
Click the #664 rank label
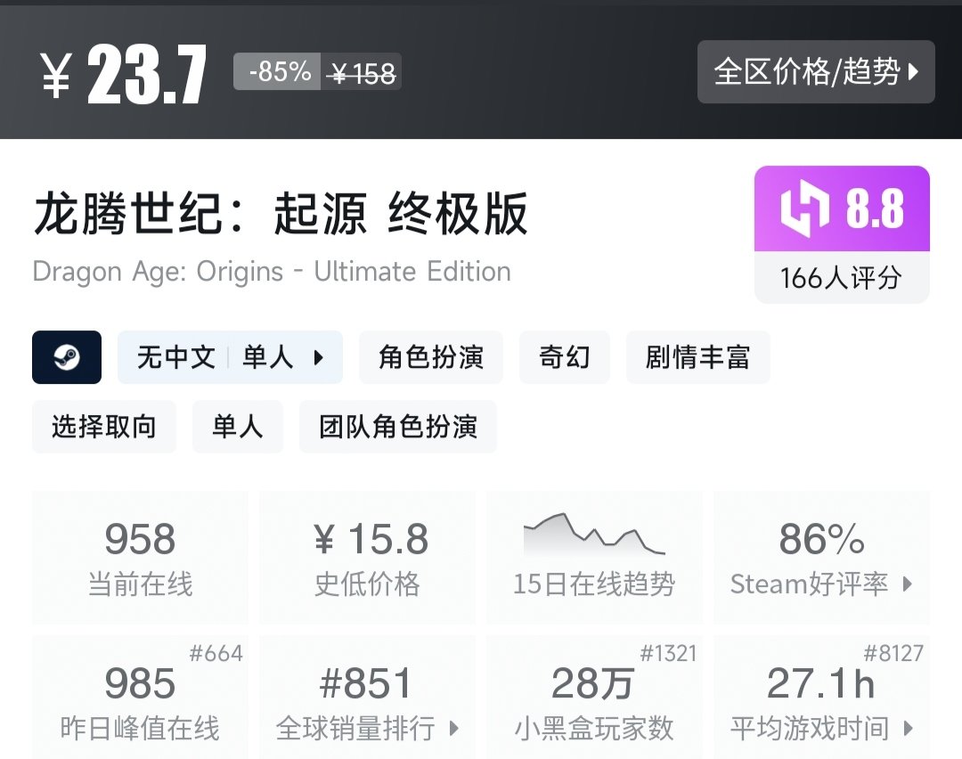[x=216, y=654]
